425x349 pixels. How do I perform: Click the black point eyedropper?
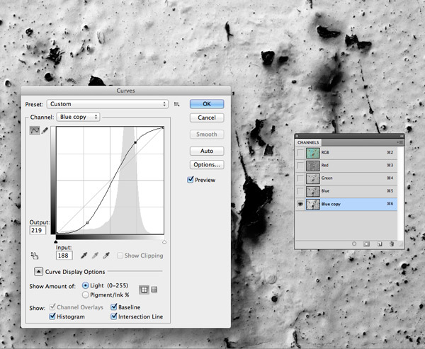(84, 255)
